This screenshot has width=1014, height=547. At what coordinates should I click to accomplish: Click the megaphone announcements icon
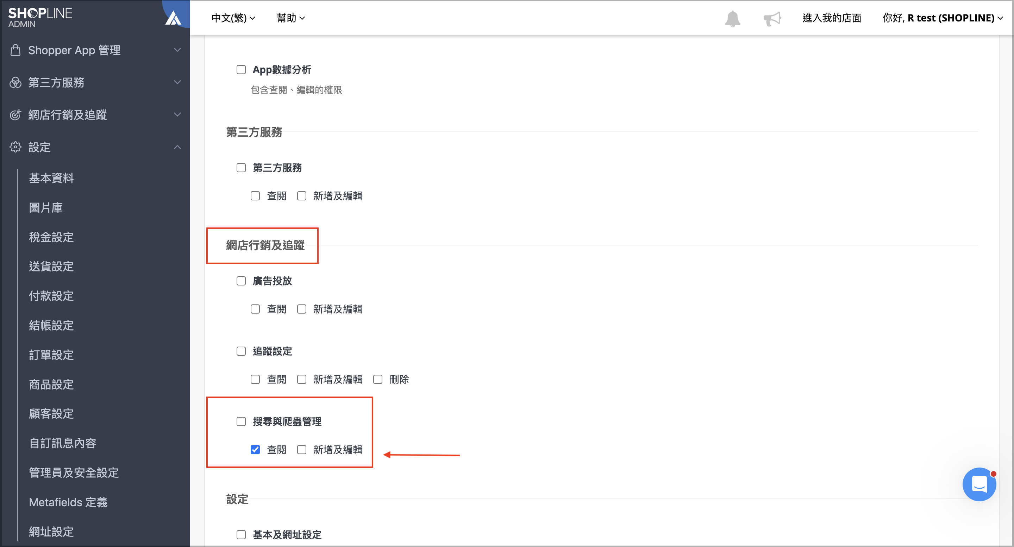772,18
